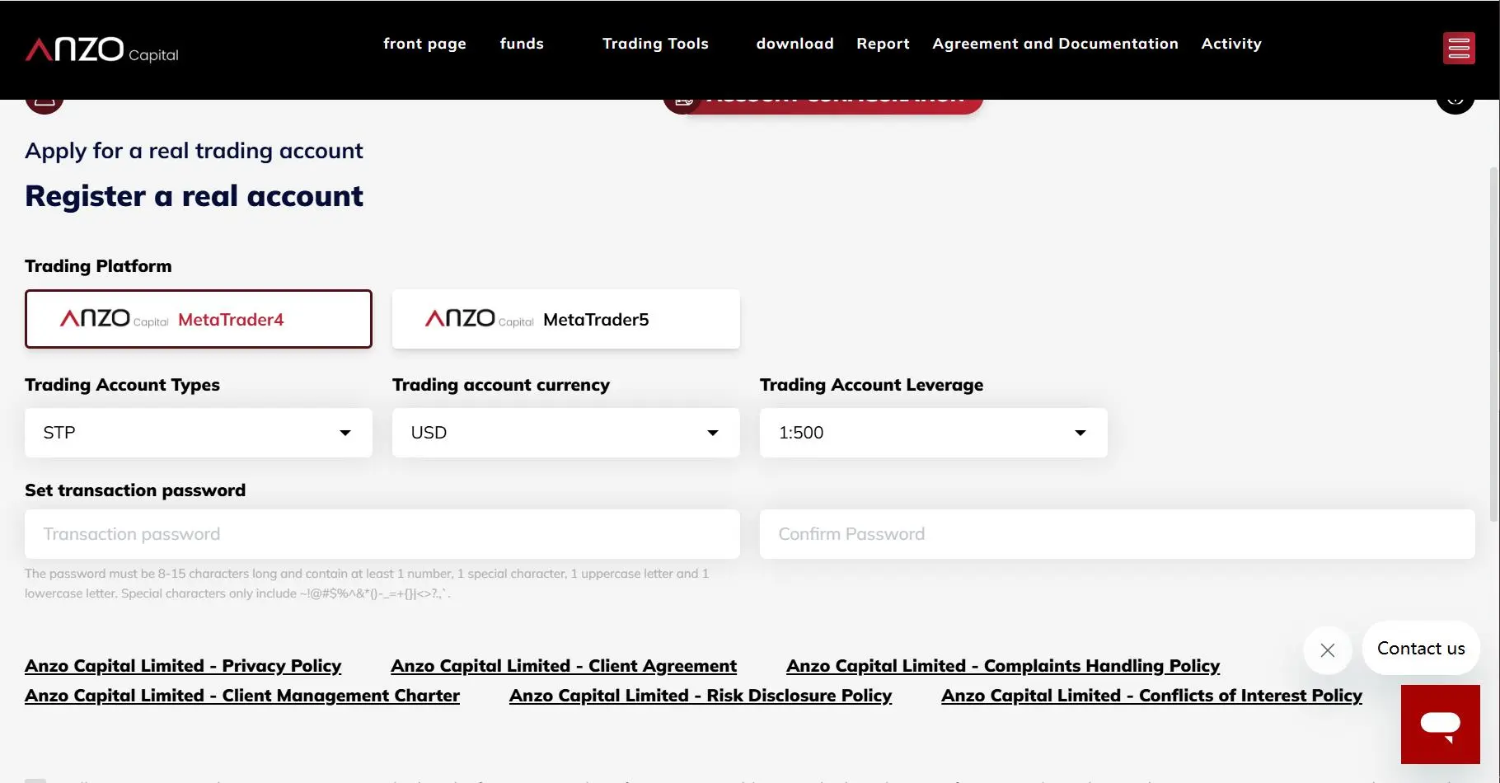Click the Contact us bubble
1500x783 pixels.
[1421, 649]
